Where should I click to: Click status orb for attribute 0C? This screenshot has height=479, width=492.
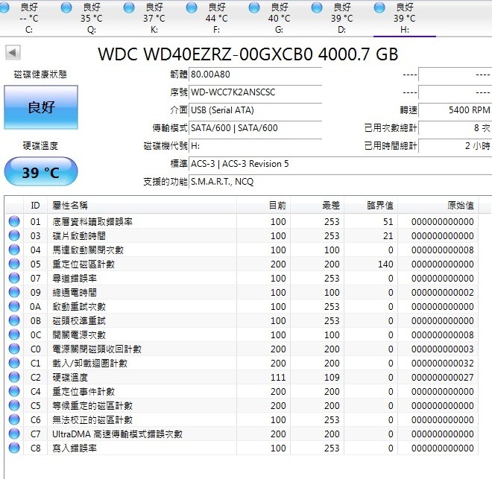(x=14, y=334)
